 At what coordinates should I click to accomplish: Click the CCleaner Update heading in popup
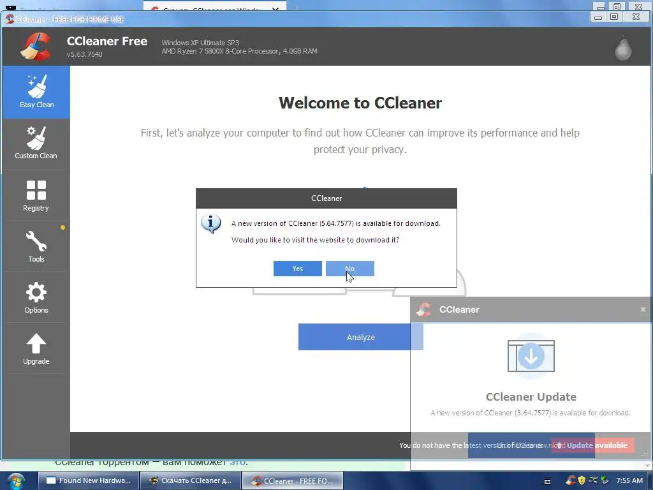click(x=531, y=397)
